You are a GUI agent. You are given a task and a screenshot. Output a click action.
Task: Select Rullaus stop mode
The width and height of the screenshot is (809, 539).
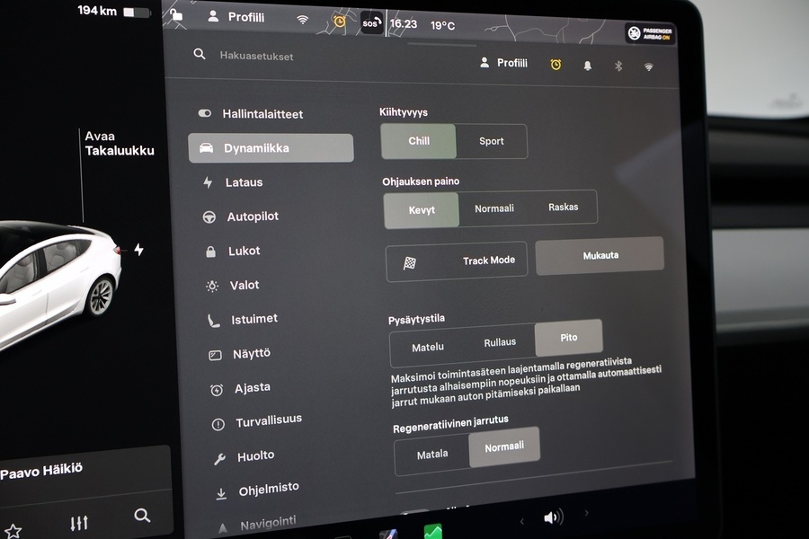click(500, 341)
